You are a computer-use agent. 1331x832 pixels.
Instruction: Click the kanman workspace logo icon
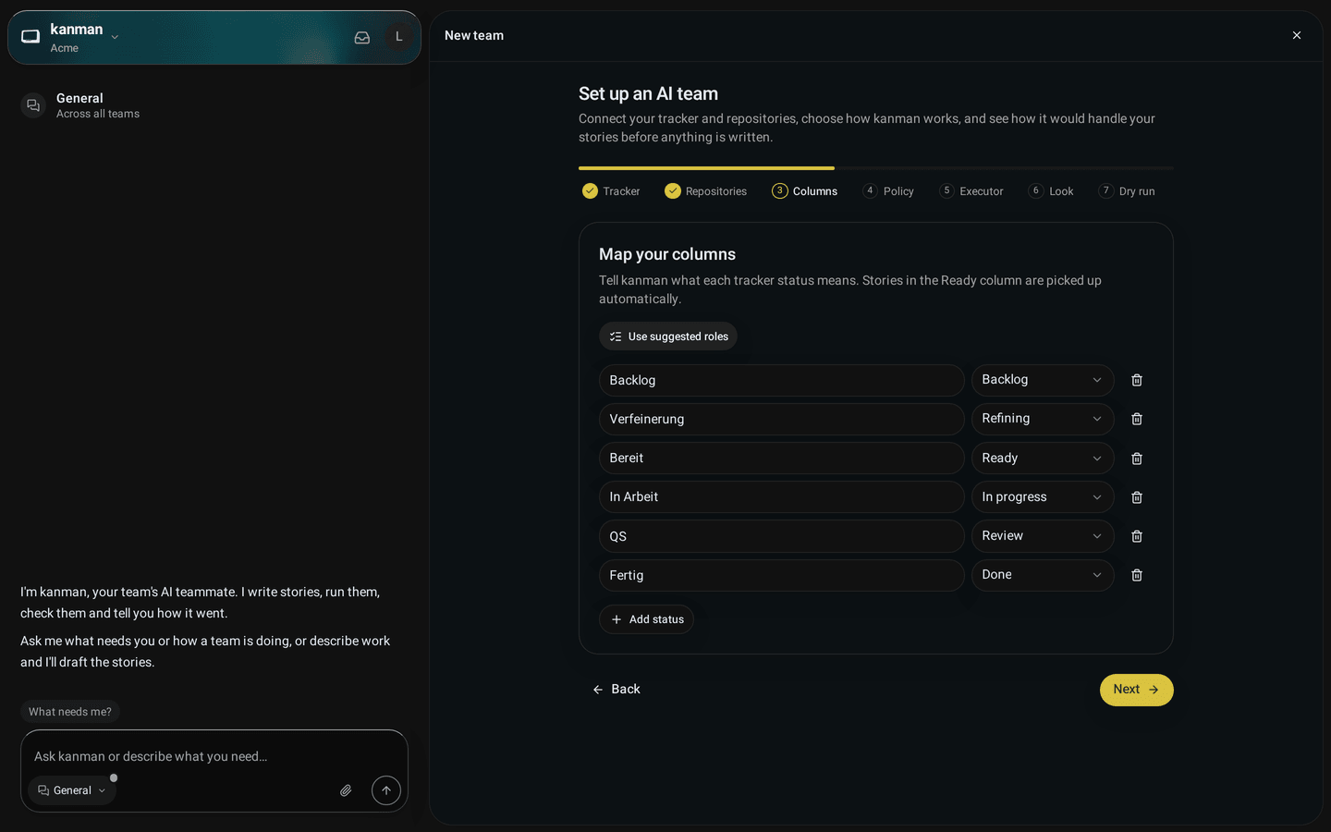click(31, 37)
